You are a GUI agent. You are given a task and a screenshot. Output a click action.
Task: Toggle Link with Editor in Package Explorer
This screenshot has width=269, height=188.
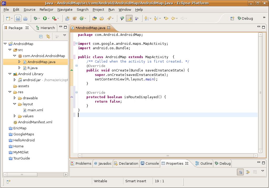(48, 36)
